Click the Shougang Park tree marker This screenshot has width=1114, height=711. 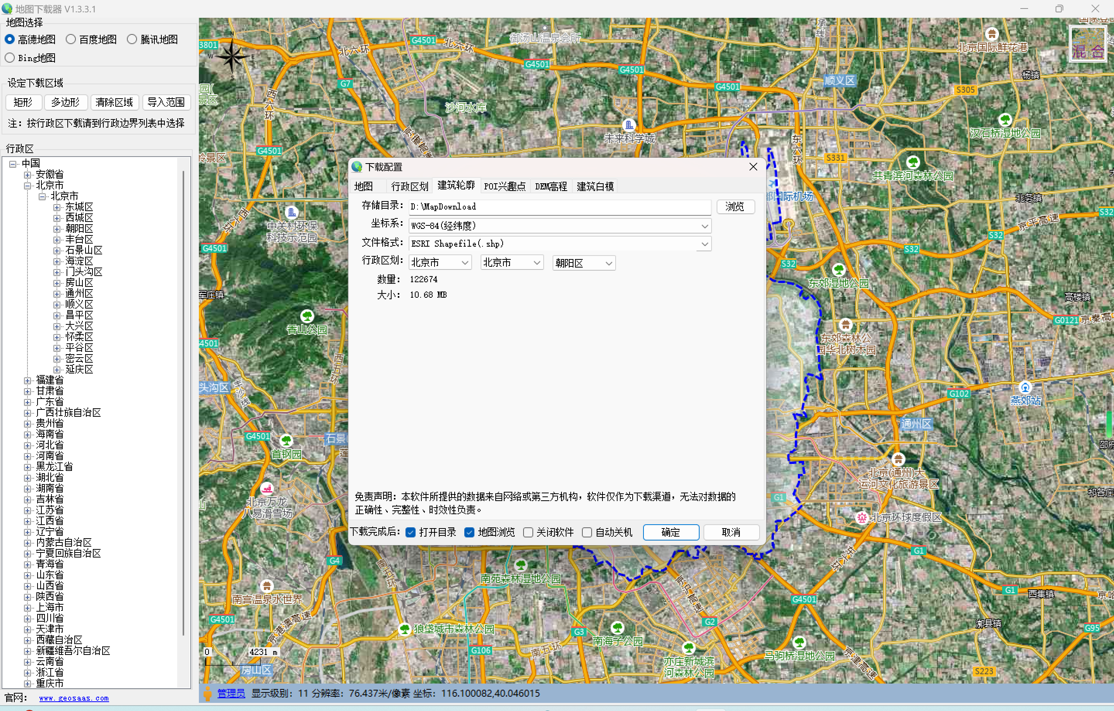pyautogui.click(x=286, y=440)
